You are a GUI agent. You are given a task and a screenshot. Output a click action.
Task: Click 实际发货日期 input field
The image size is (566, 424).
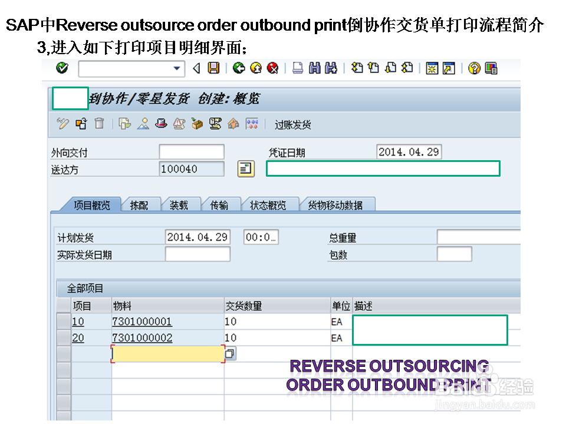point(198,254)
